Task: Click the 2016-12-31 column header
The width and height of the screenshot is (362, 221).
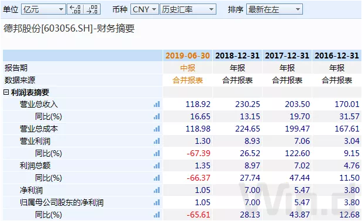Action: point(337,56)
